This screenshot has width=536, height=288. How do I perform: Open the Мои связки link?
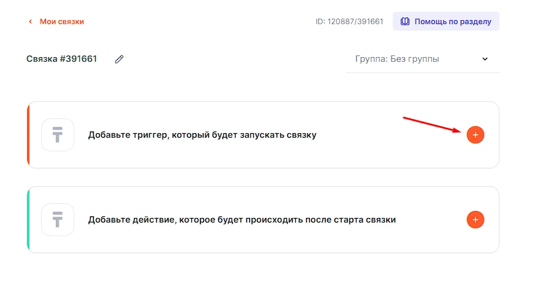61,22
